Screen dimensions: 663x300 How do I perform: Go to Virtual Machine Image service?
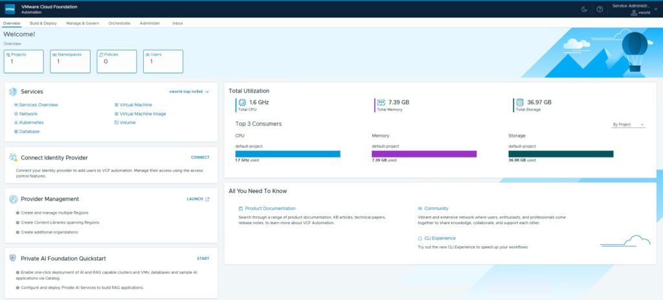pyautogui.click(x=142, y=113)
